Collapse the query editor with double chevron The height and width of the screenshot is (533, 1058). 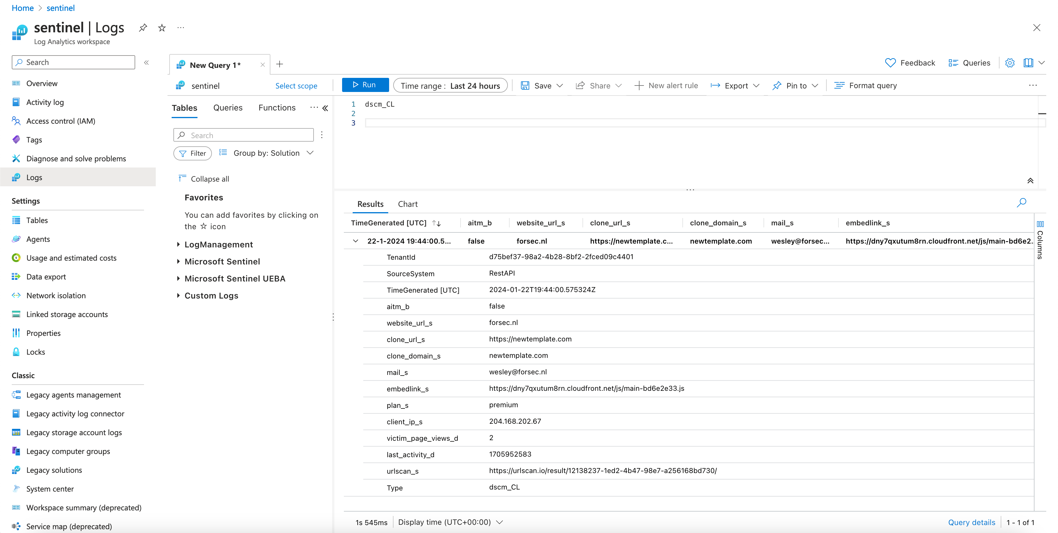[x=1030, y=181]
